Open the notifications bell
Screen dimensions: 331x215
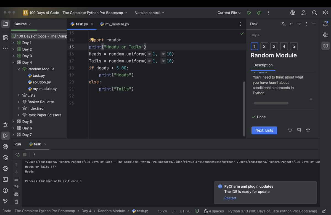325,24
